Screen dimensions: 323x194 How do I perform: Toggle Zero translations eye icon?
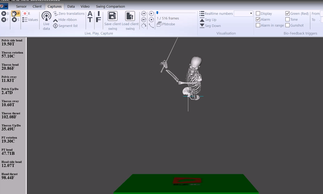pyautogui.click(x=55, y=14)
